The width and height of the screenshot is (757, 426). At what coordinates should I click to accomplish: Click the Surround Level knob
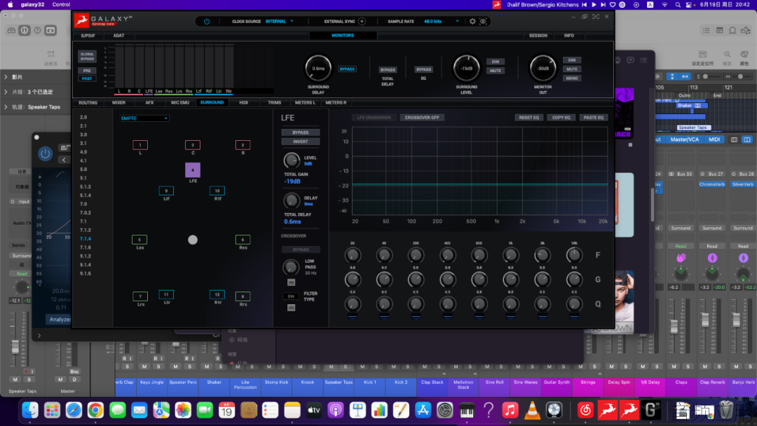(x=466, y=68)
